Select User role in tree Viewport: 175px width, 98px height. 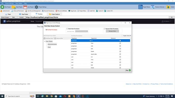tap(49, 47)
